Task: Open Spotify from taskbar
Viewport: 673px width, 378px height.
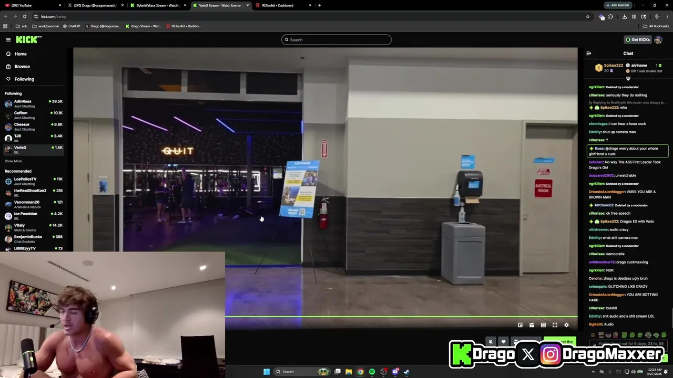Action: coord(372,372)
